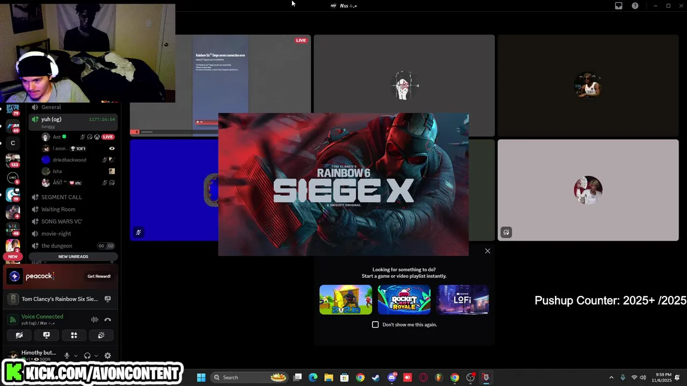Viewport: 687px width, 386px height.
Task: Click the eye icon on the avon row
Action: point(112,149)
